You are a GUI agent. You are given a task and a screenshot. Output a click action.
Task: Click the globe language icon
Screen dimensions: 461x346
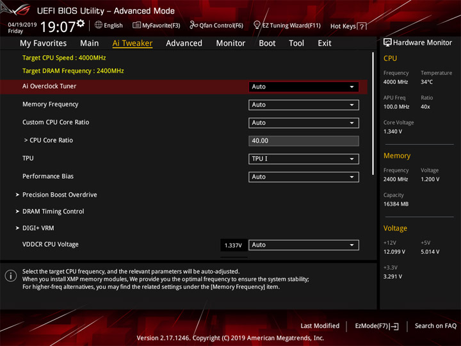pos(99,25)
